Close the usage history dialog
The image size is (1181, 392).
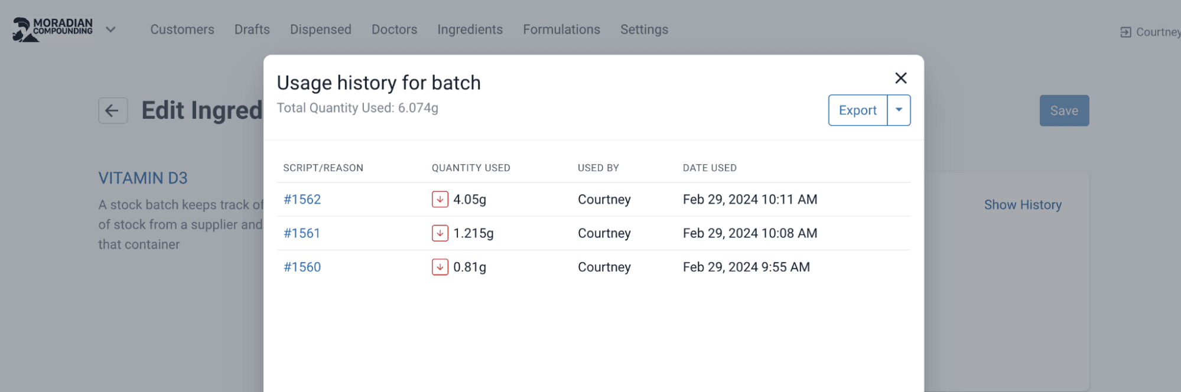coord(900,78)
